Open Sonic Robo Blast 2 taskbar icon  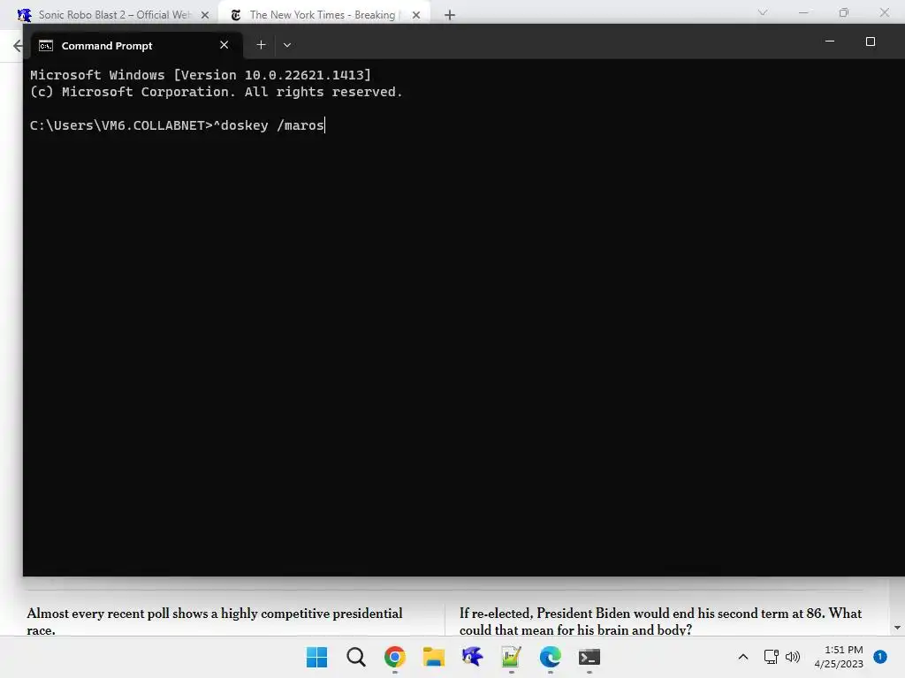(x=472, y=657)
